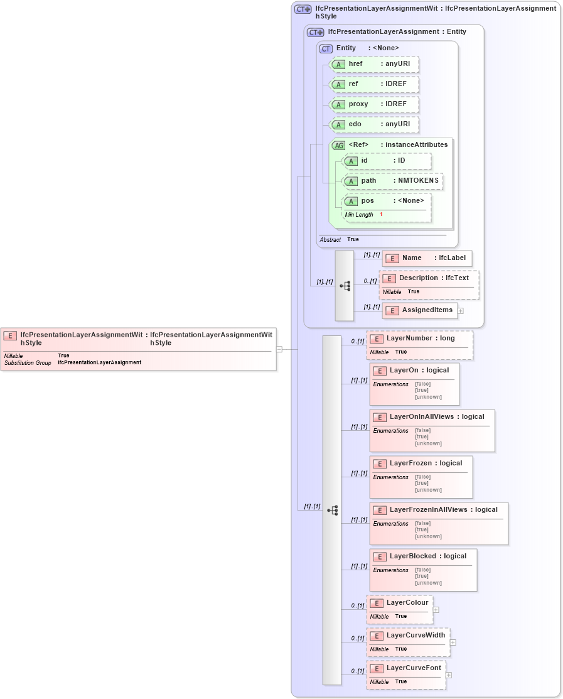Select the E icon of LayerOnInAllViews
The image size is (563, 699).
pyautogui.click(x=379, y=416)
